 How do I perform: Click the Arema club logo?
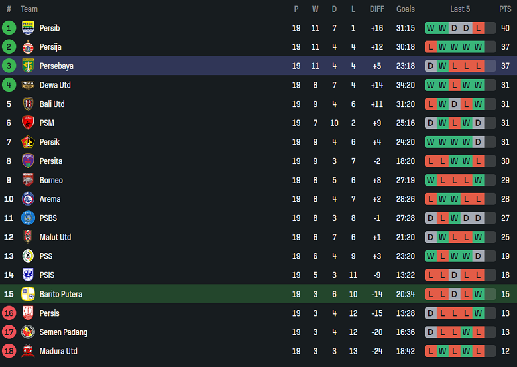point(28,199)
